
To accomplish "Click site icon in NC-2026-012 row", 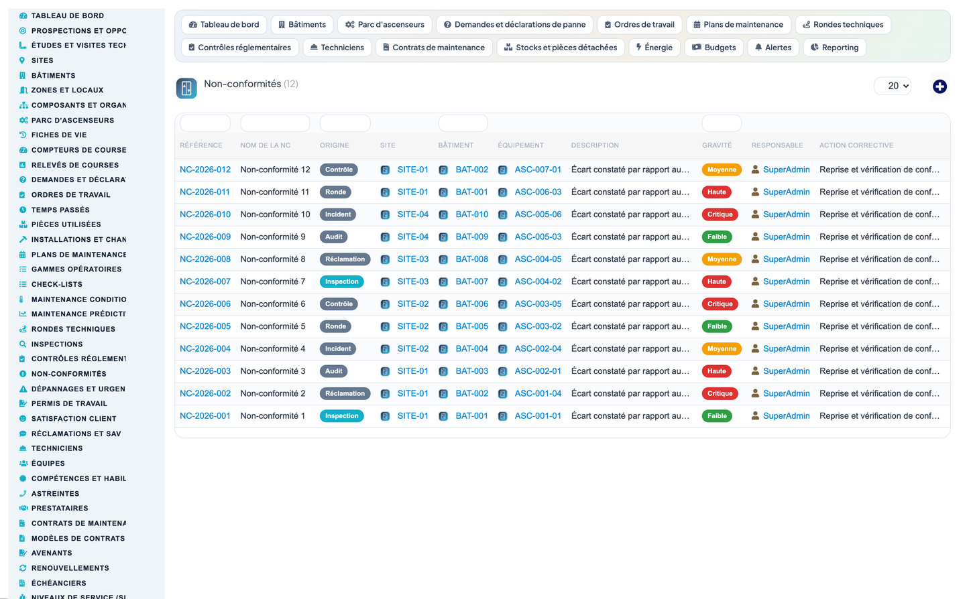I will [x=385, y=170].
